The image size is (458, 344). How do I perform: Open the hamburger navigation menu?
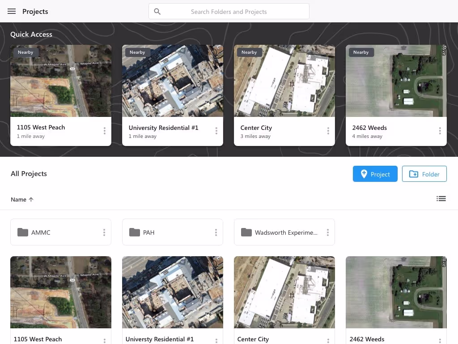(12, 11)
